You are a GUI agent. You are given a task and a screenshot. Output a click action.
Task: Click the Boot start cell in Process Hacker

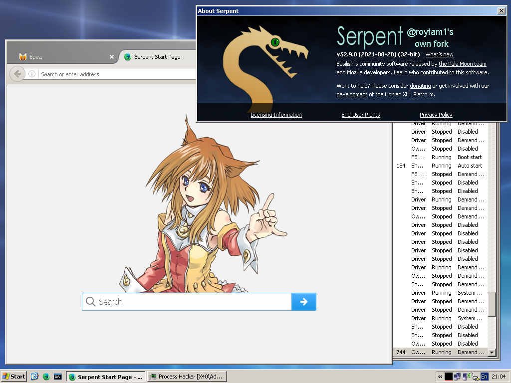(470, 157)
